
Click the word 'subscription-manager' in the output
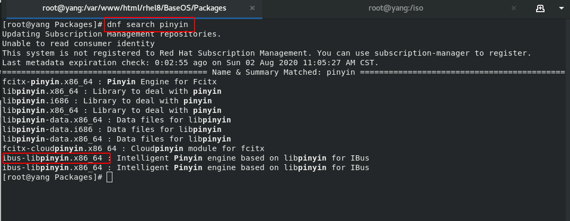click(x=422, y=53)
